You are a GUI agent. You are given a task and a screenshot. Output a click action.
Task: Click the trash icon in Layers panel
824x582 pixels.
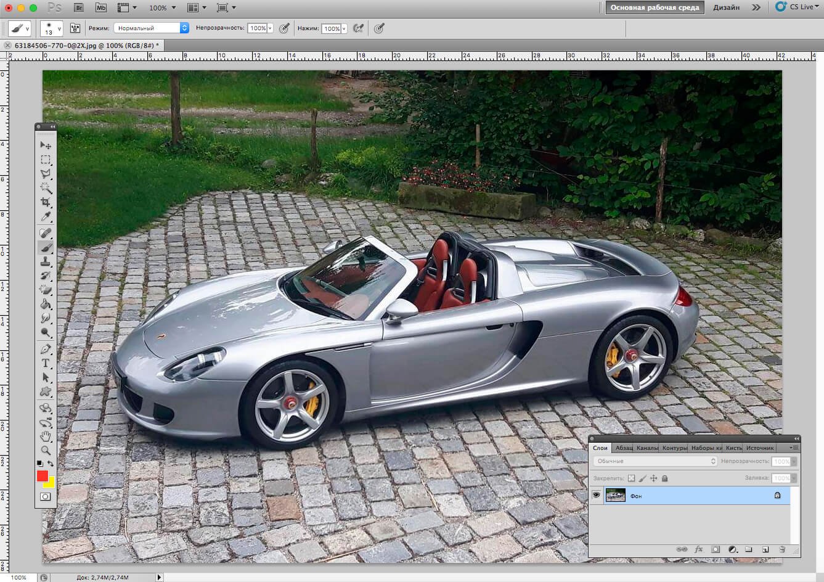coord(781,549)
